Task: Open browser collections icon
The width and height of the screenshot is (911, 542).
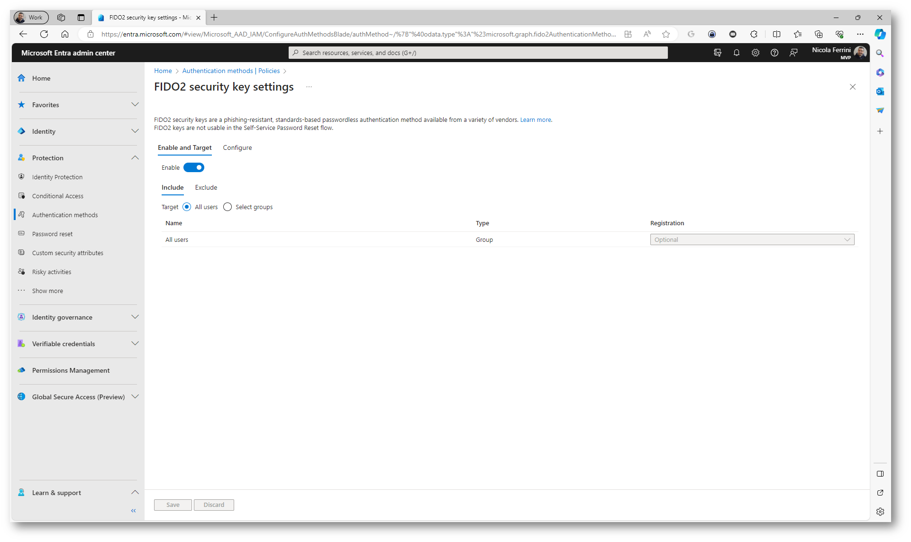Action: coord(819,34)
